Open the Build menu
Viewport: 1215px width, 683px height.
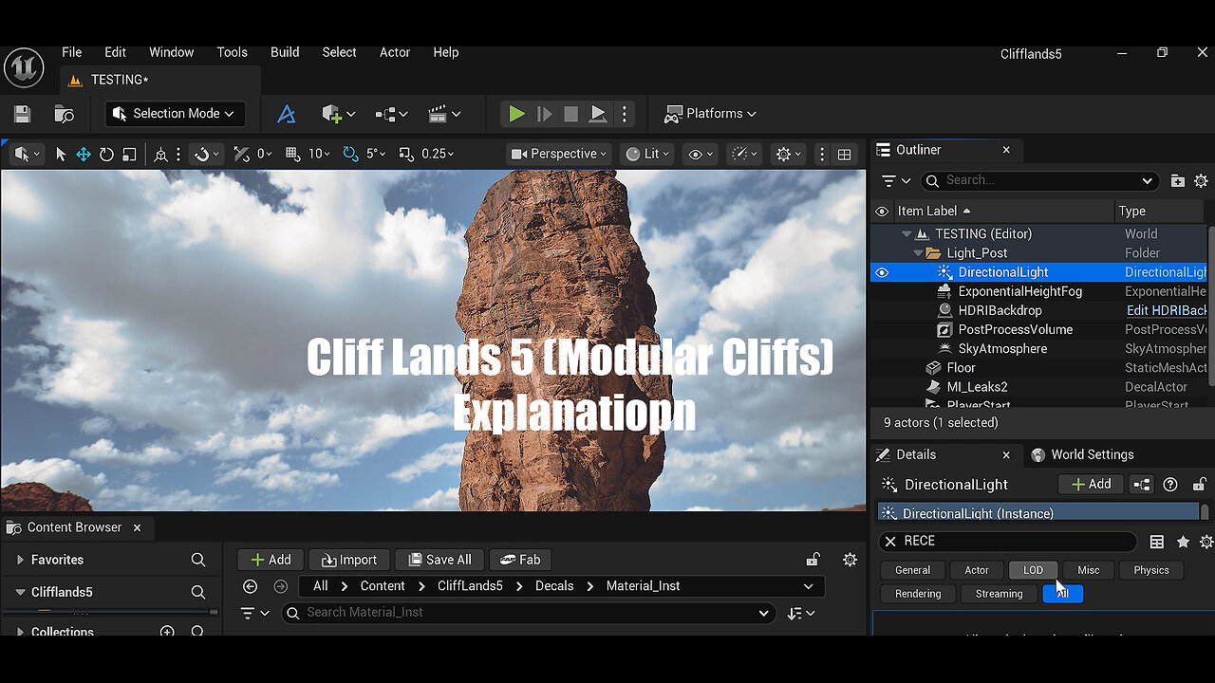pyautogui.click(x=285, y=52)
